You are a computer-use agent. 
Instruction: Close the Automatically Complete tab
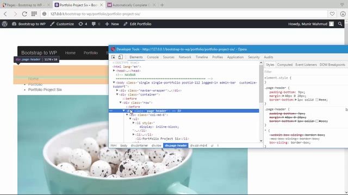(x=154, y=5)
